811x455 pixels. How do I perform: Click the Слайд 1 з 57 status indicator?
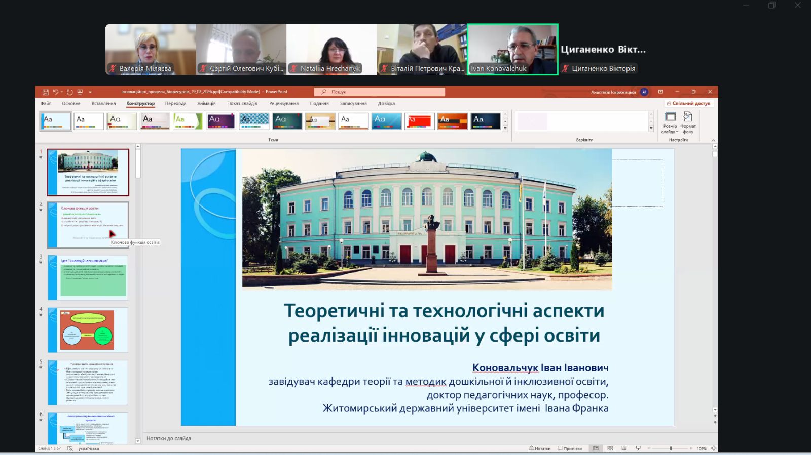pyautogui.click(x=50, y=448)
